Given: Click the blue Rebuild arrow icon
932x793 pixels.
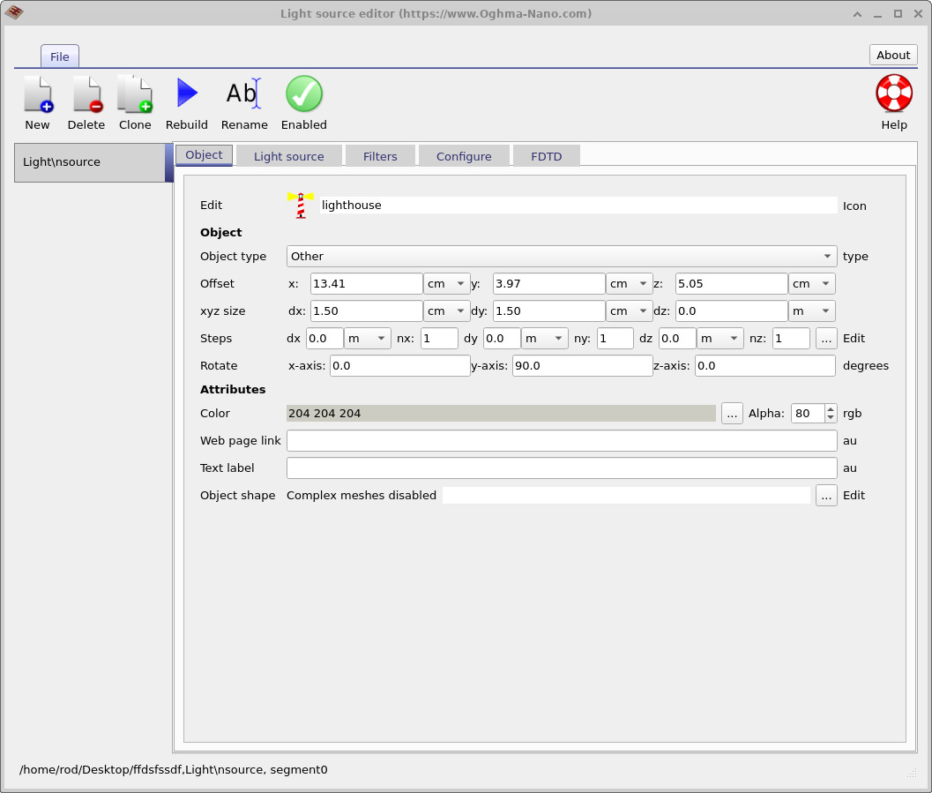Looking at the screenshot, I should click(x=187, y=94).
